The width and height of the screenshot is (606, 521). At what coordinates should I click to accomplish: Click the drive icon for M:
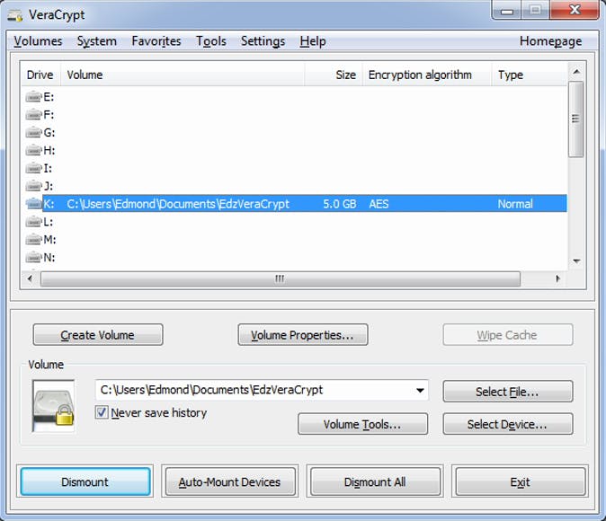[x=33, y=240]
